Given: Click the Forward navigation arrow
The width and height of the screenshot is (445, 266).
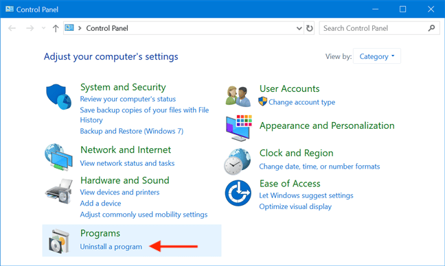Looking at the screenshot, I should (30, 28).
